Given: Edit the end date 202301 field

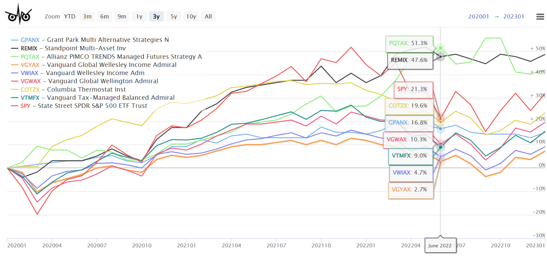Looking at the screenshot, I should (x=514, y=17).
